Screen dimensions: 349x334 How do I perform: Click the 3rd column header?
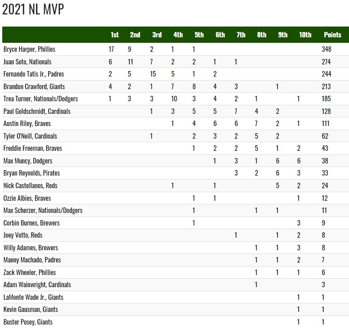pyautogui.click(x=157, y=35)
